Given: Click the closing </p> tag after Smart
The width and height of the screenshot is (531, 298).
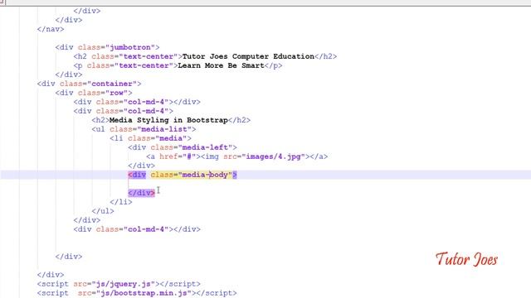Looking at the screenshot, I should pos(273,65).
